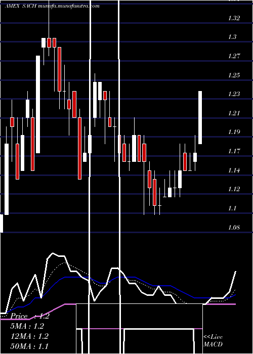The width and height of the screenshot is (253, 354).
Task: Click the 5MA : 1.2 readout
Action: coord(27,326)
